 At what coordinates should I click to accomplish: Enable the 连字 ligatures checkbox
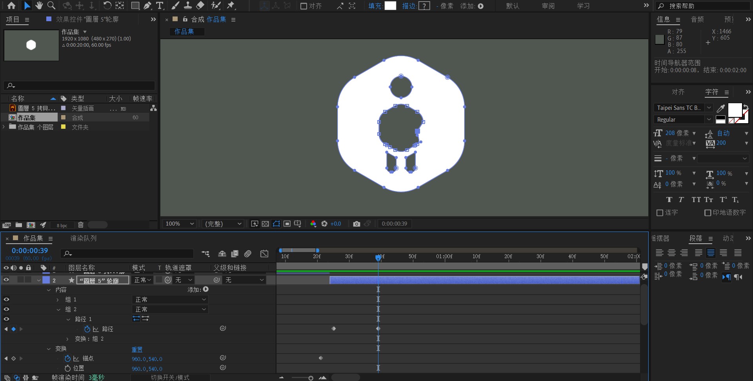(x=660, y=213)
